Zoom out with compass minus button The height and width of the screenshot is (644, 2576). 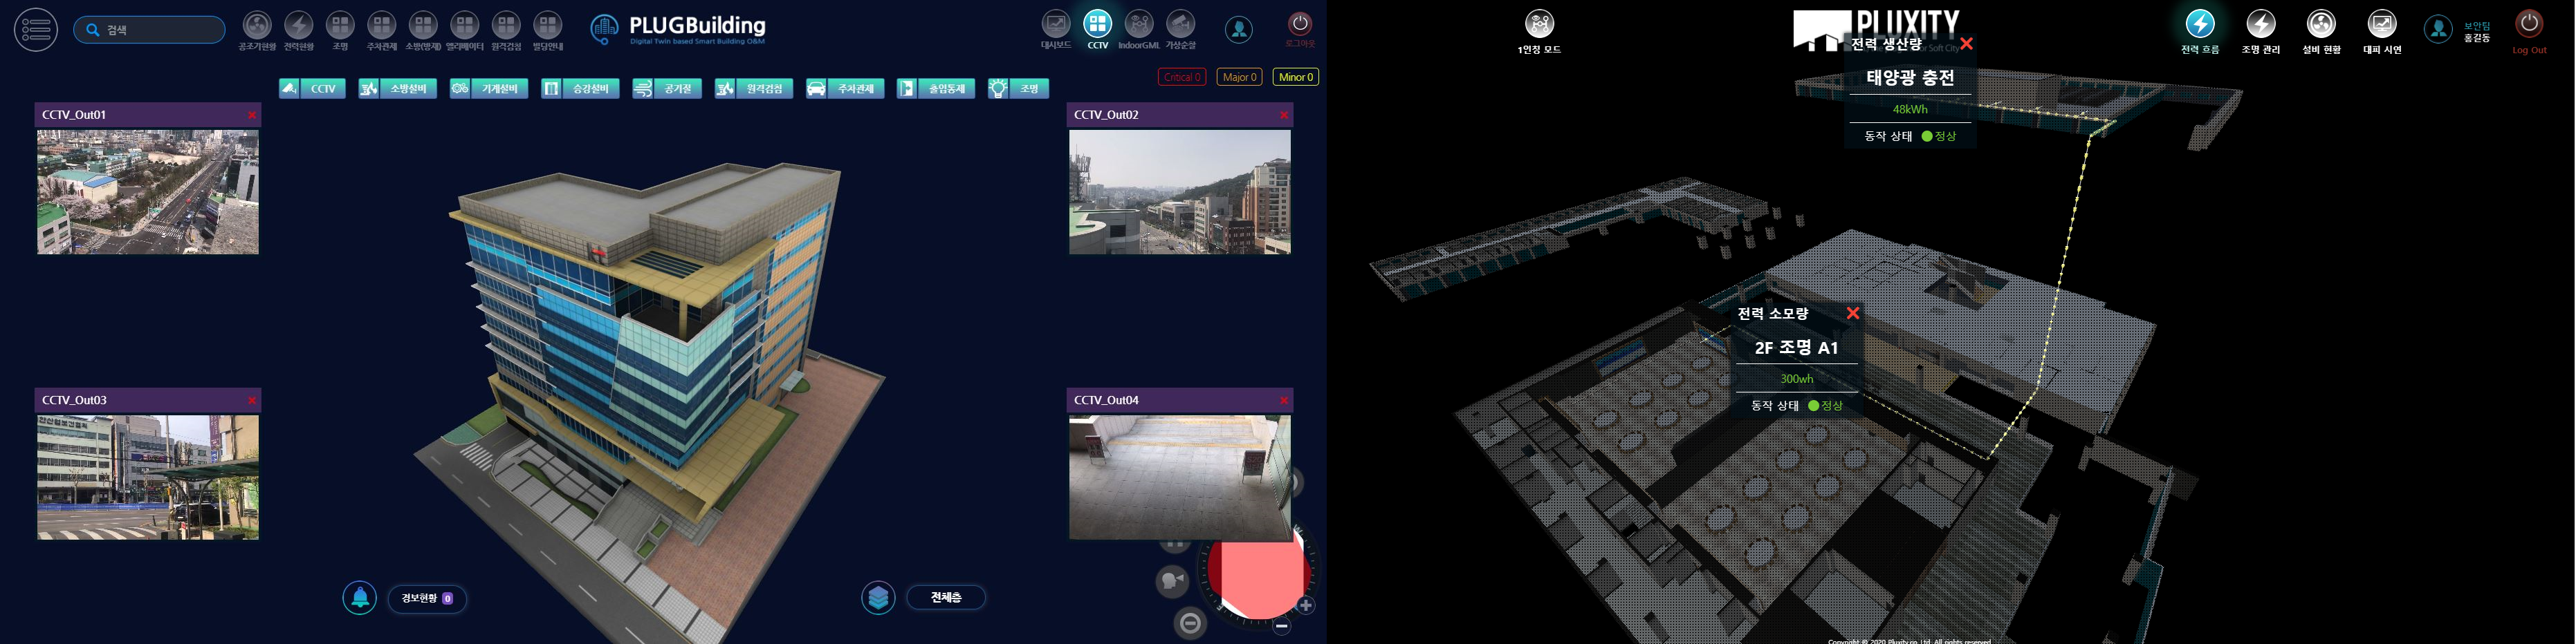point(1281,627)
